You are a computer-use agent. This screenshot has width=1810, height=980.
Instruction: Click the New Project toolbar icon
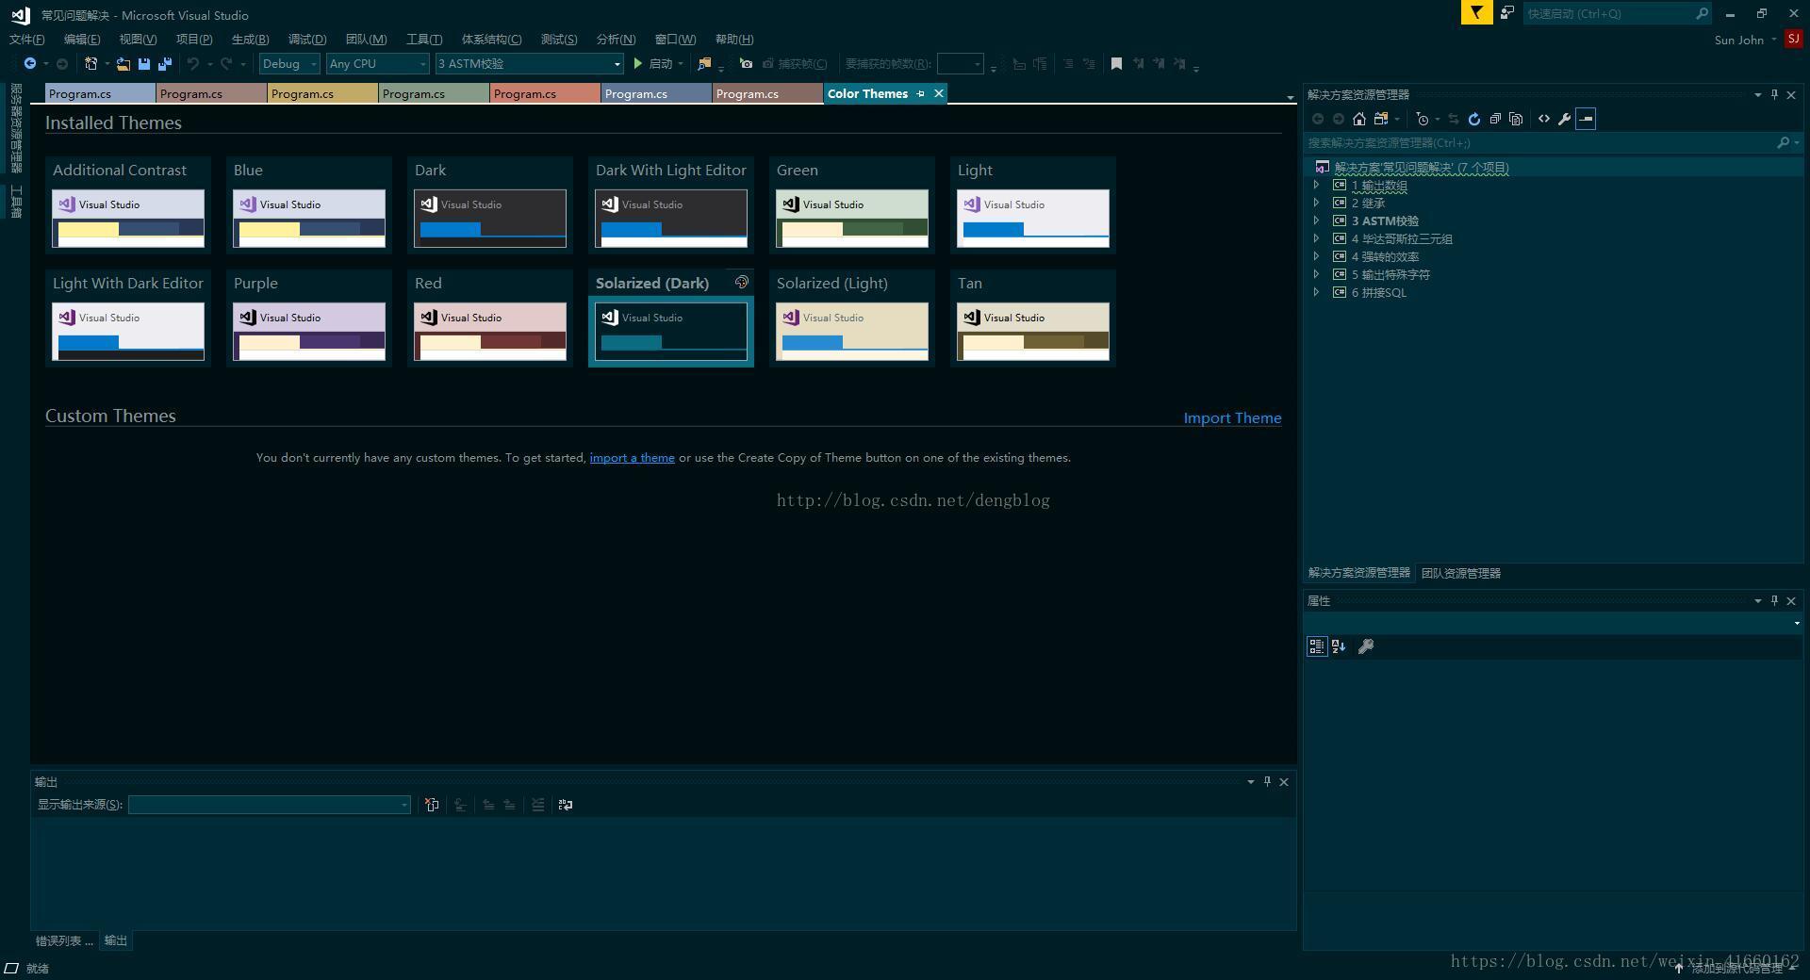pos(91,64)
